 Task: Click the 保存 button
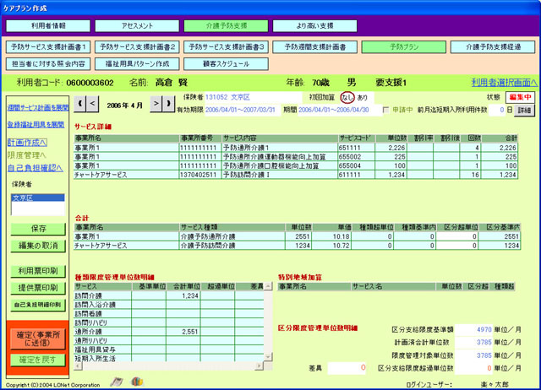click(x=38, y=229)
